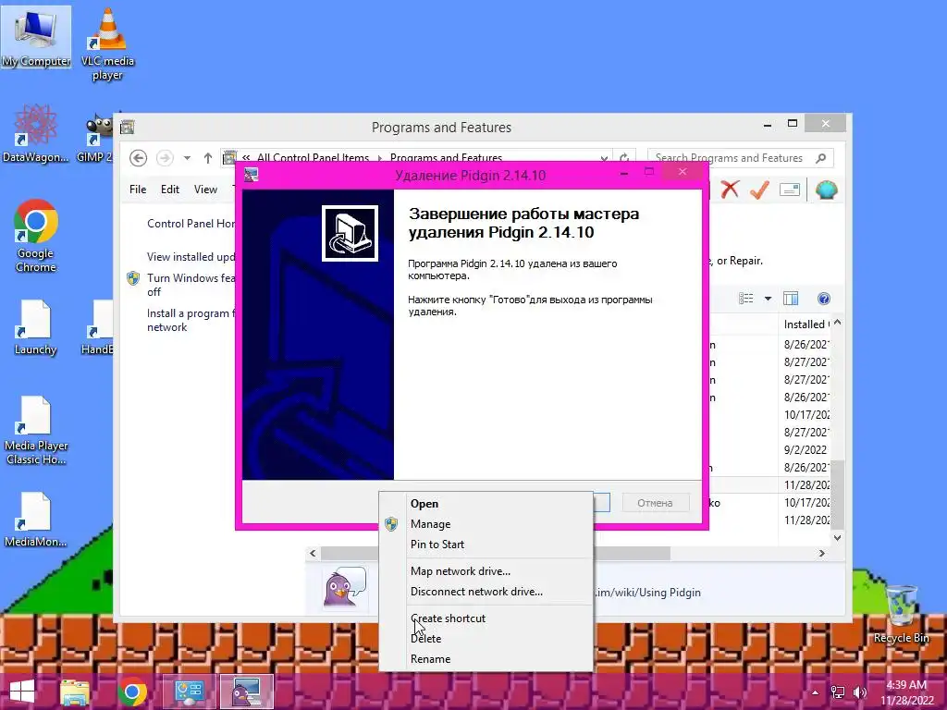Click the Refresh button beside address bar
The width and height of the screenshot is (947, 710).
pos(624,158)
